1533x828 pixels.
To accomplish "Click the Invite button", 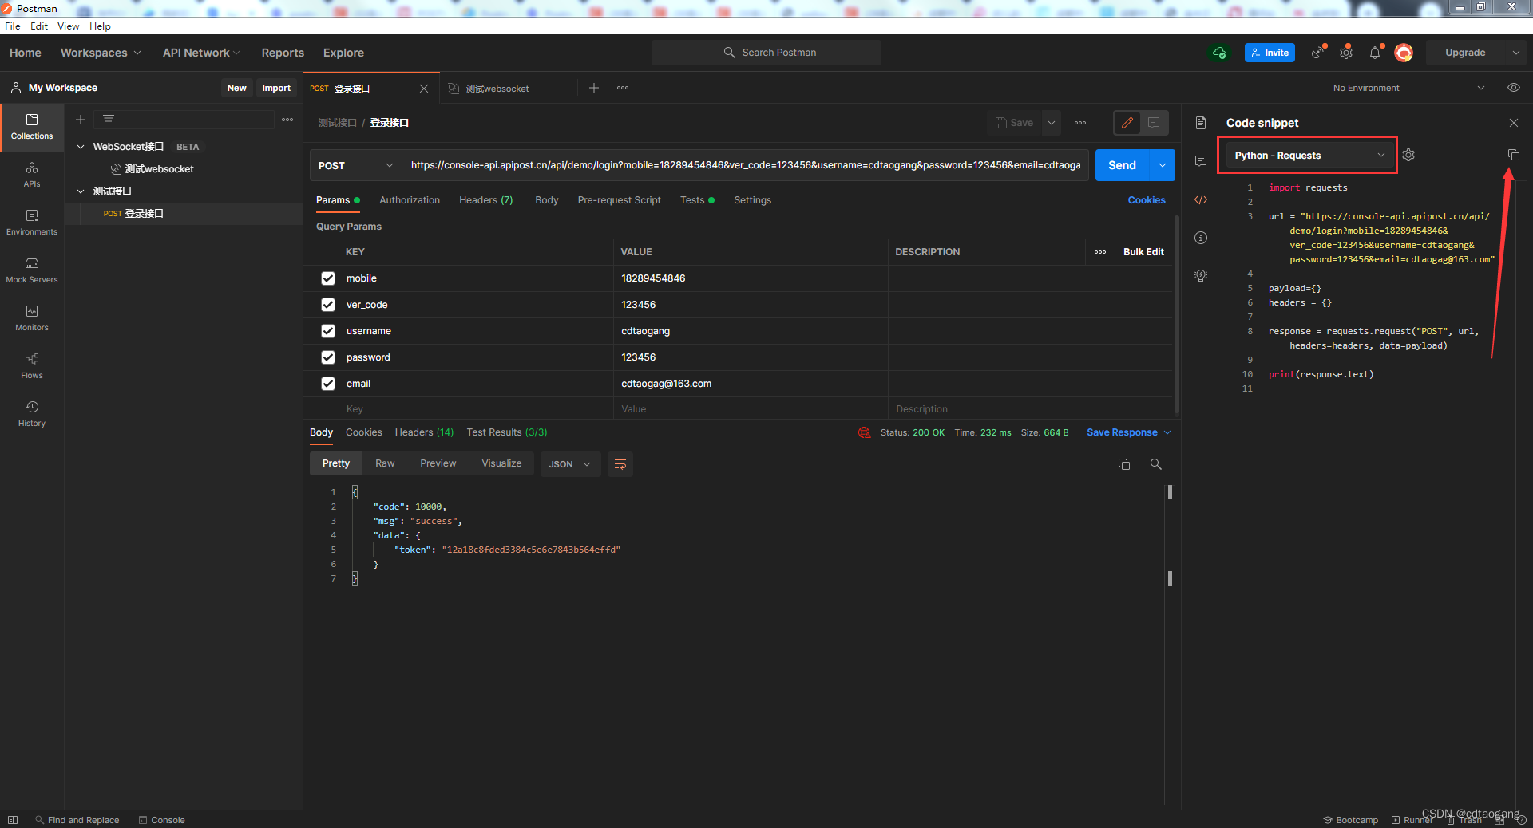I will 1270,53.
